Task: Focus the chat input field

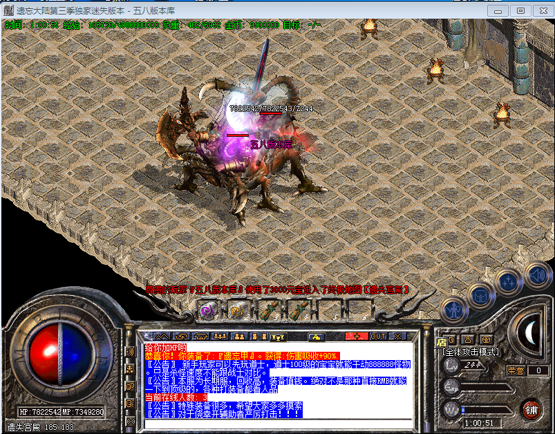Action: [279, 423]
